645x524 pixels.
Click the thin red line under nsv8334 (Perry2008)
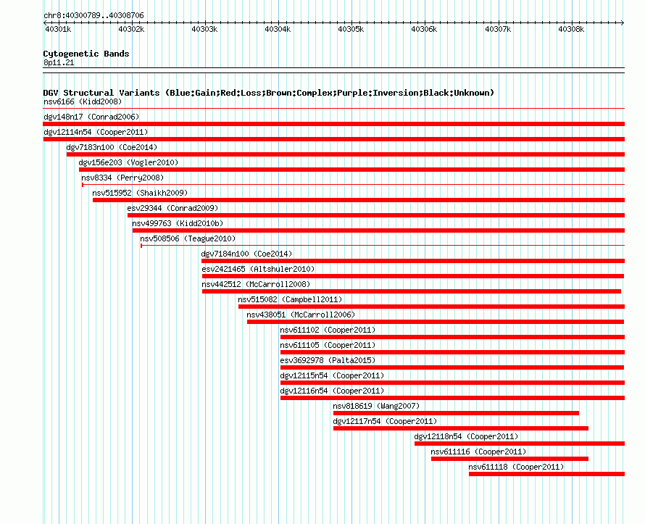[x=353, y=185]
